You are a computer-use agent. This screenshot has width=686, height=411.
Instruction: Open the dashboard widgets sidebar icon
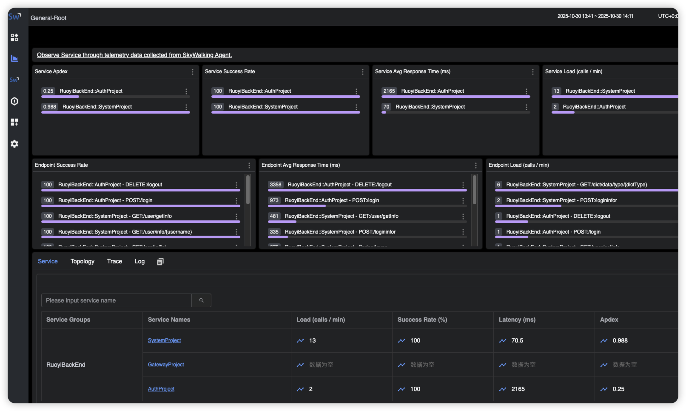click(x=14, y=122)
